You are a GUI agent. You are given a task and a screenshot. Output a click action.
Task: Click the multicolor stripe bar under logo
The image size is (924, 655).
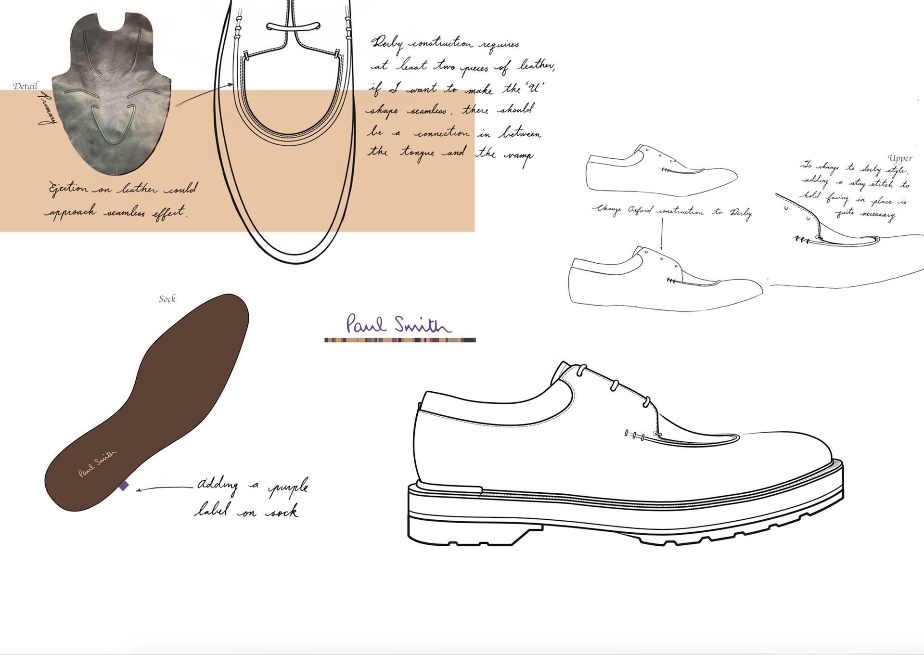pos(400,340)
